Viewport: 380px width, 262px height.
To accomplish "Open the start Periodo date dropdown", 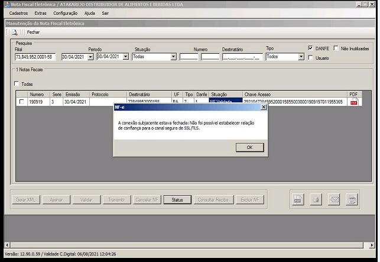I will pos(90,57).
